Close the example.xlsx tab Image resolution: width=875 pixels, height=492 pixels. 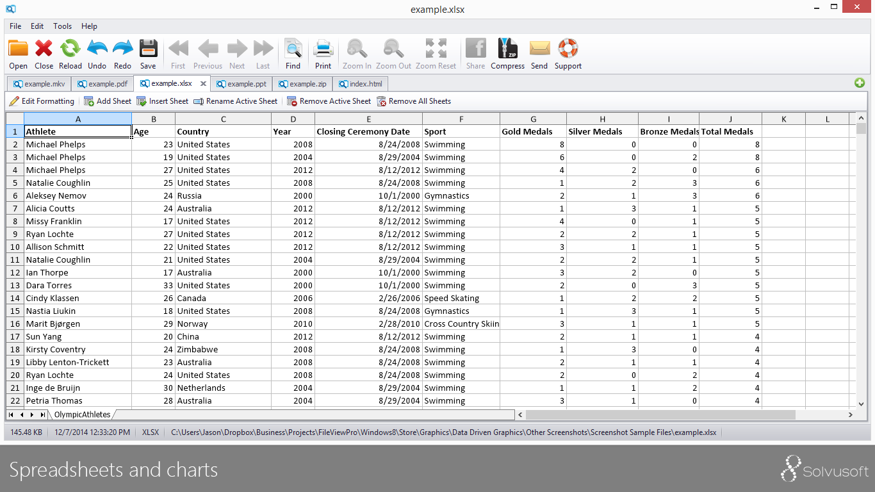(x=204, y=84)
